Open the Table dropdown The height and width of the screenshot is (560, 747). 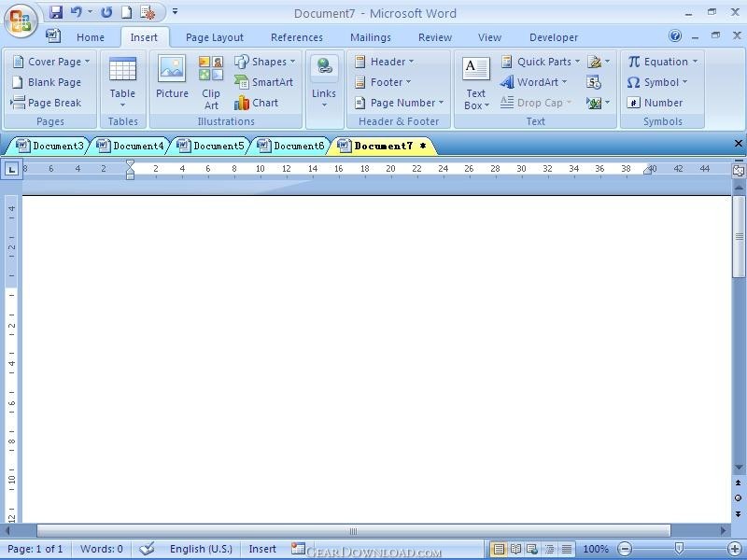(x=122, y=82)
